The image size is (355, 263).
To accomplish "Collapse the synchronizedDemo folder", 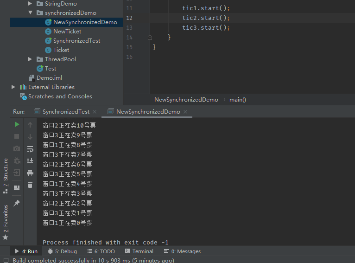I will (30, 13).
